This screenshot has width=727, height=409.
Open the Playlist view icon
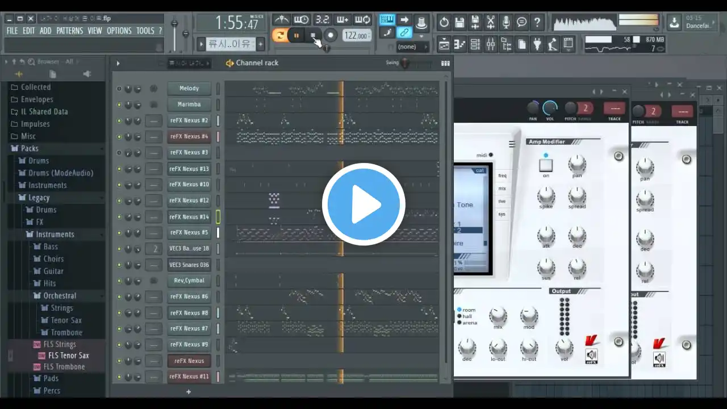[x=444, y=44]
